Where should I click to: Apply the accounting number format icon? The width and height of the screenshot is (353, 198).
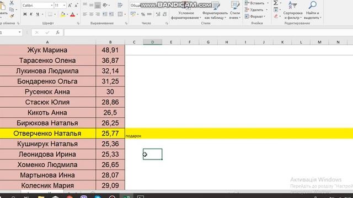tap(133, 14)
